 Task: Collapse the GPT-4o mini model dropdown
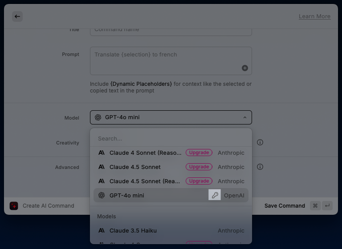click(x=171, y=117)
